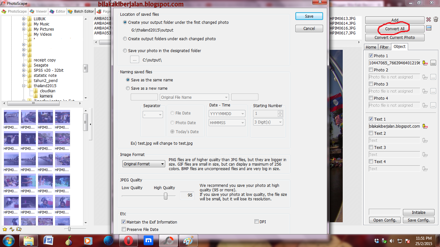Click the Initialize button
The width and height of the screenshot is (440, 247).
pos(418,212)
